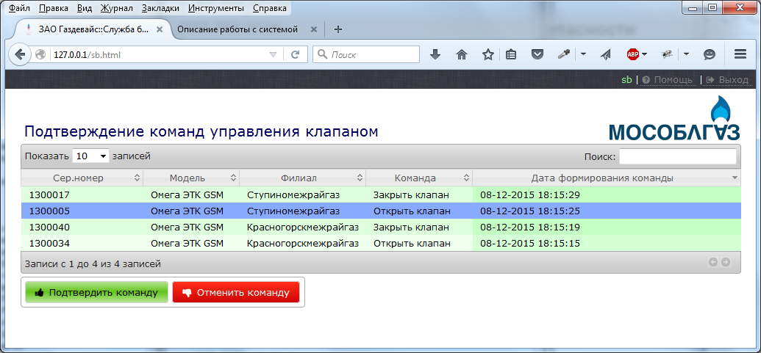The width and height of the screenshot is (761, 353).
Task: Show bookmarks list icon
Action: pos(510,55)
